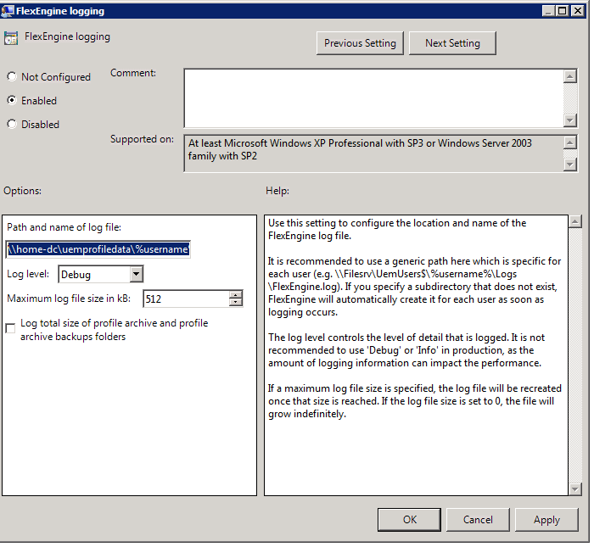Select the Disabled radio button

[12, 124]
